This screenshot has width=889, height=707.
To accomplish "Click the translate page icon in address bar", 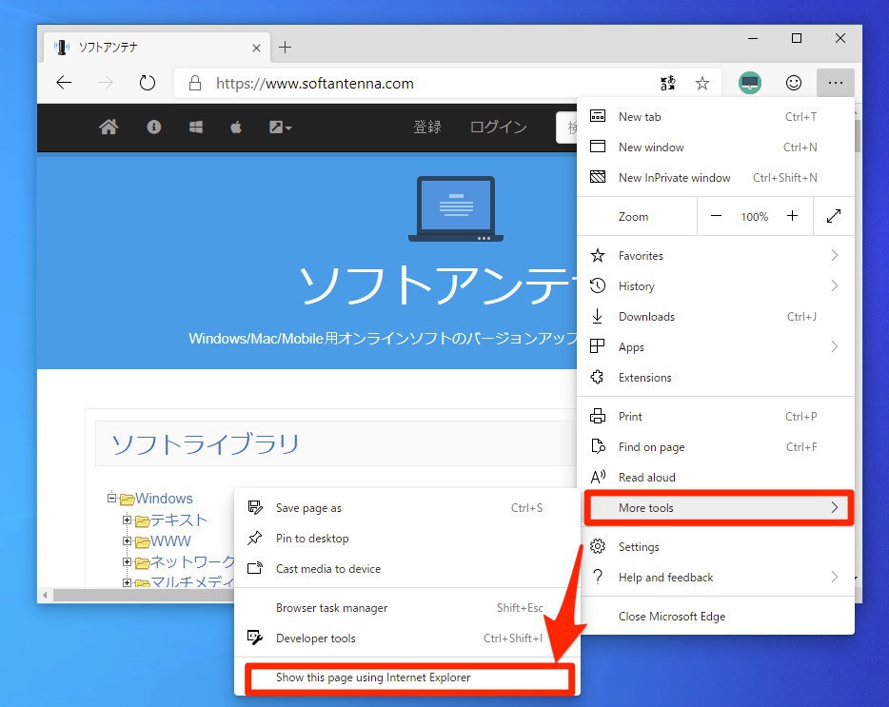I will [668, 83].
